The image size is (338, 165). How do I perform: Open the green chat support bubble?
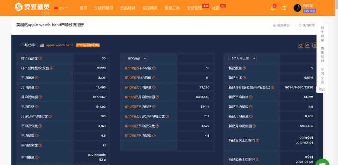point(323,162)
